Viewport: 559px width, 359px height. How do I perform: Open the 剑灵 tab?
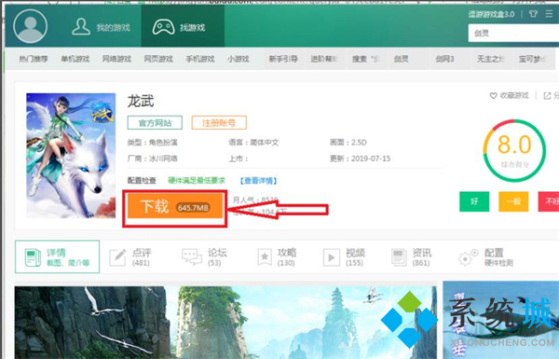pos(401,60)
